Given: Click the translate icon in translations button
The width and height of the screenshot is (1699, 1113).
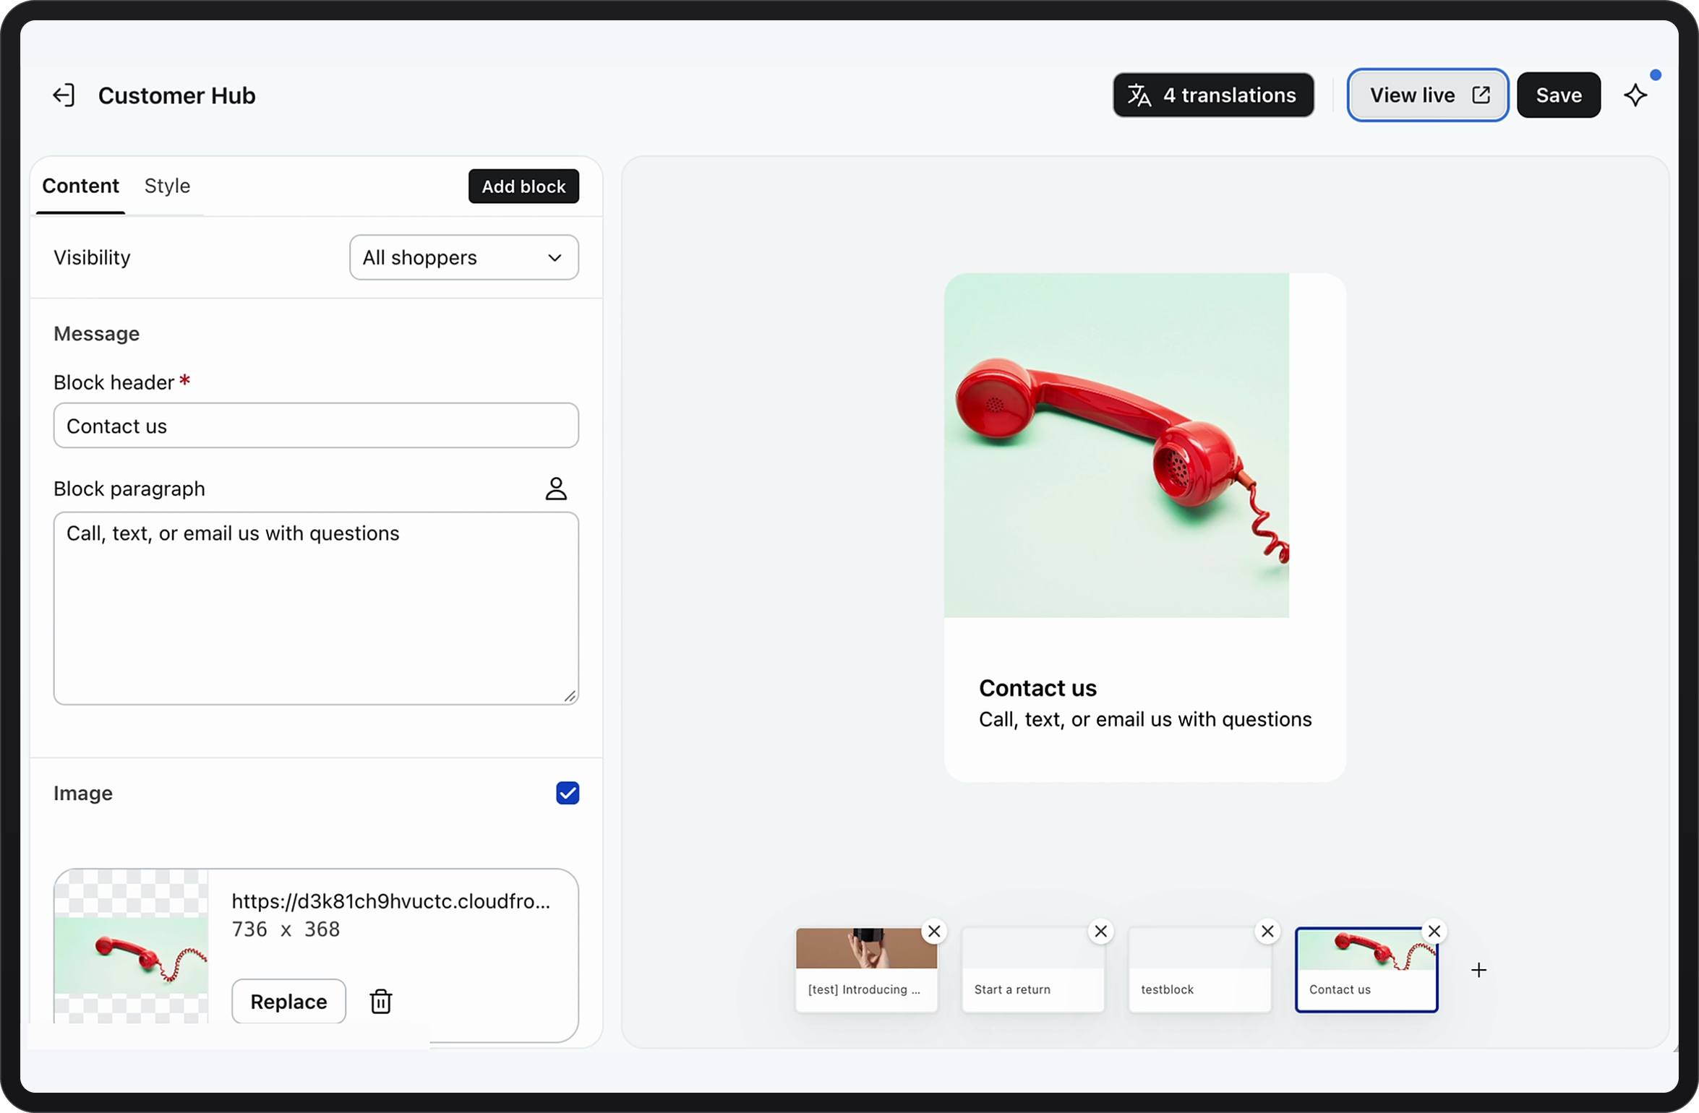Looking at the screenshot, I should coord(1139,95).
